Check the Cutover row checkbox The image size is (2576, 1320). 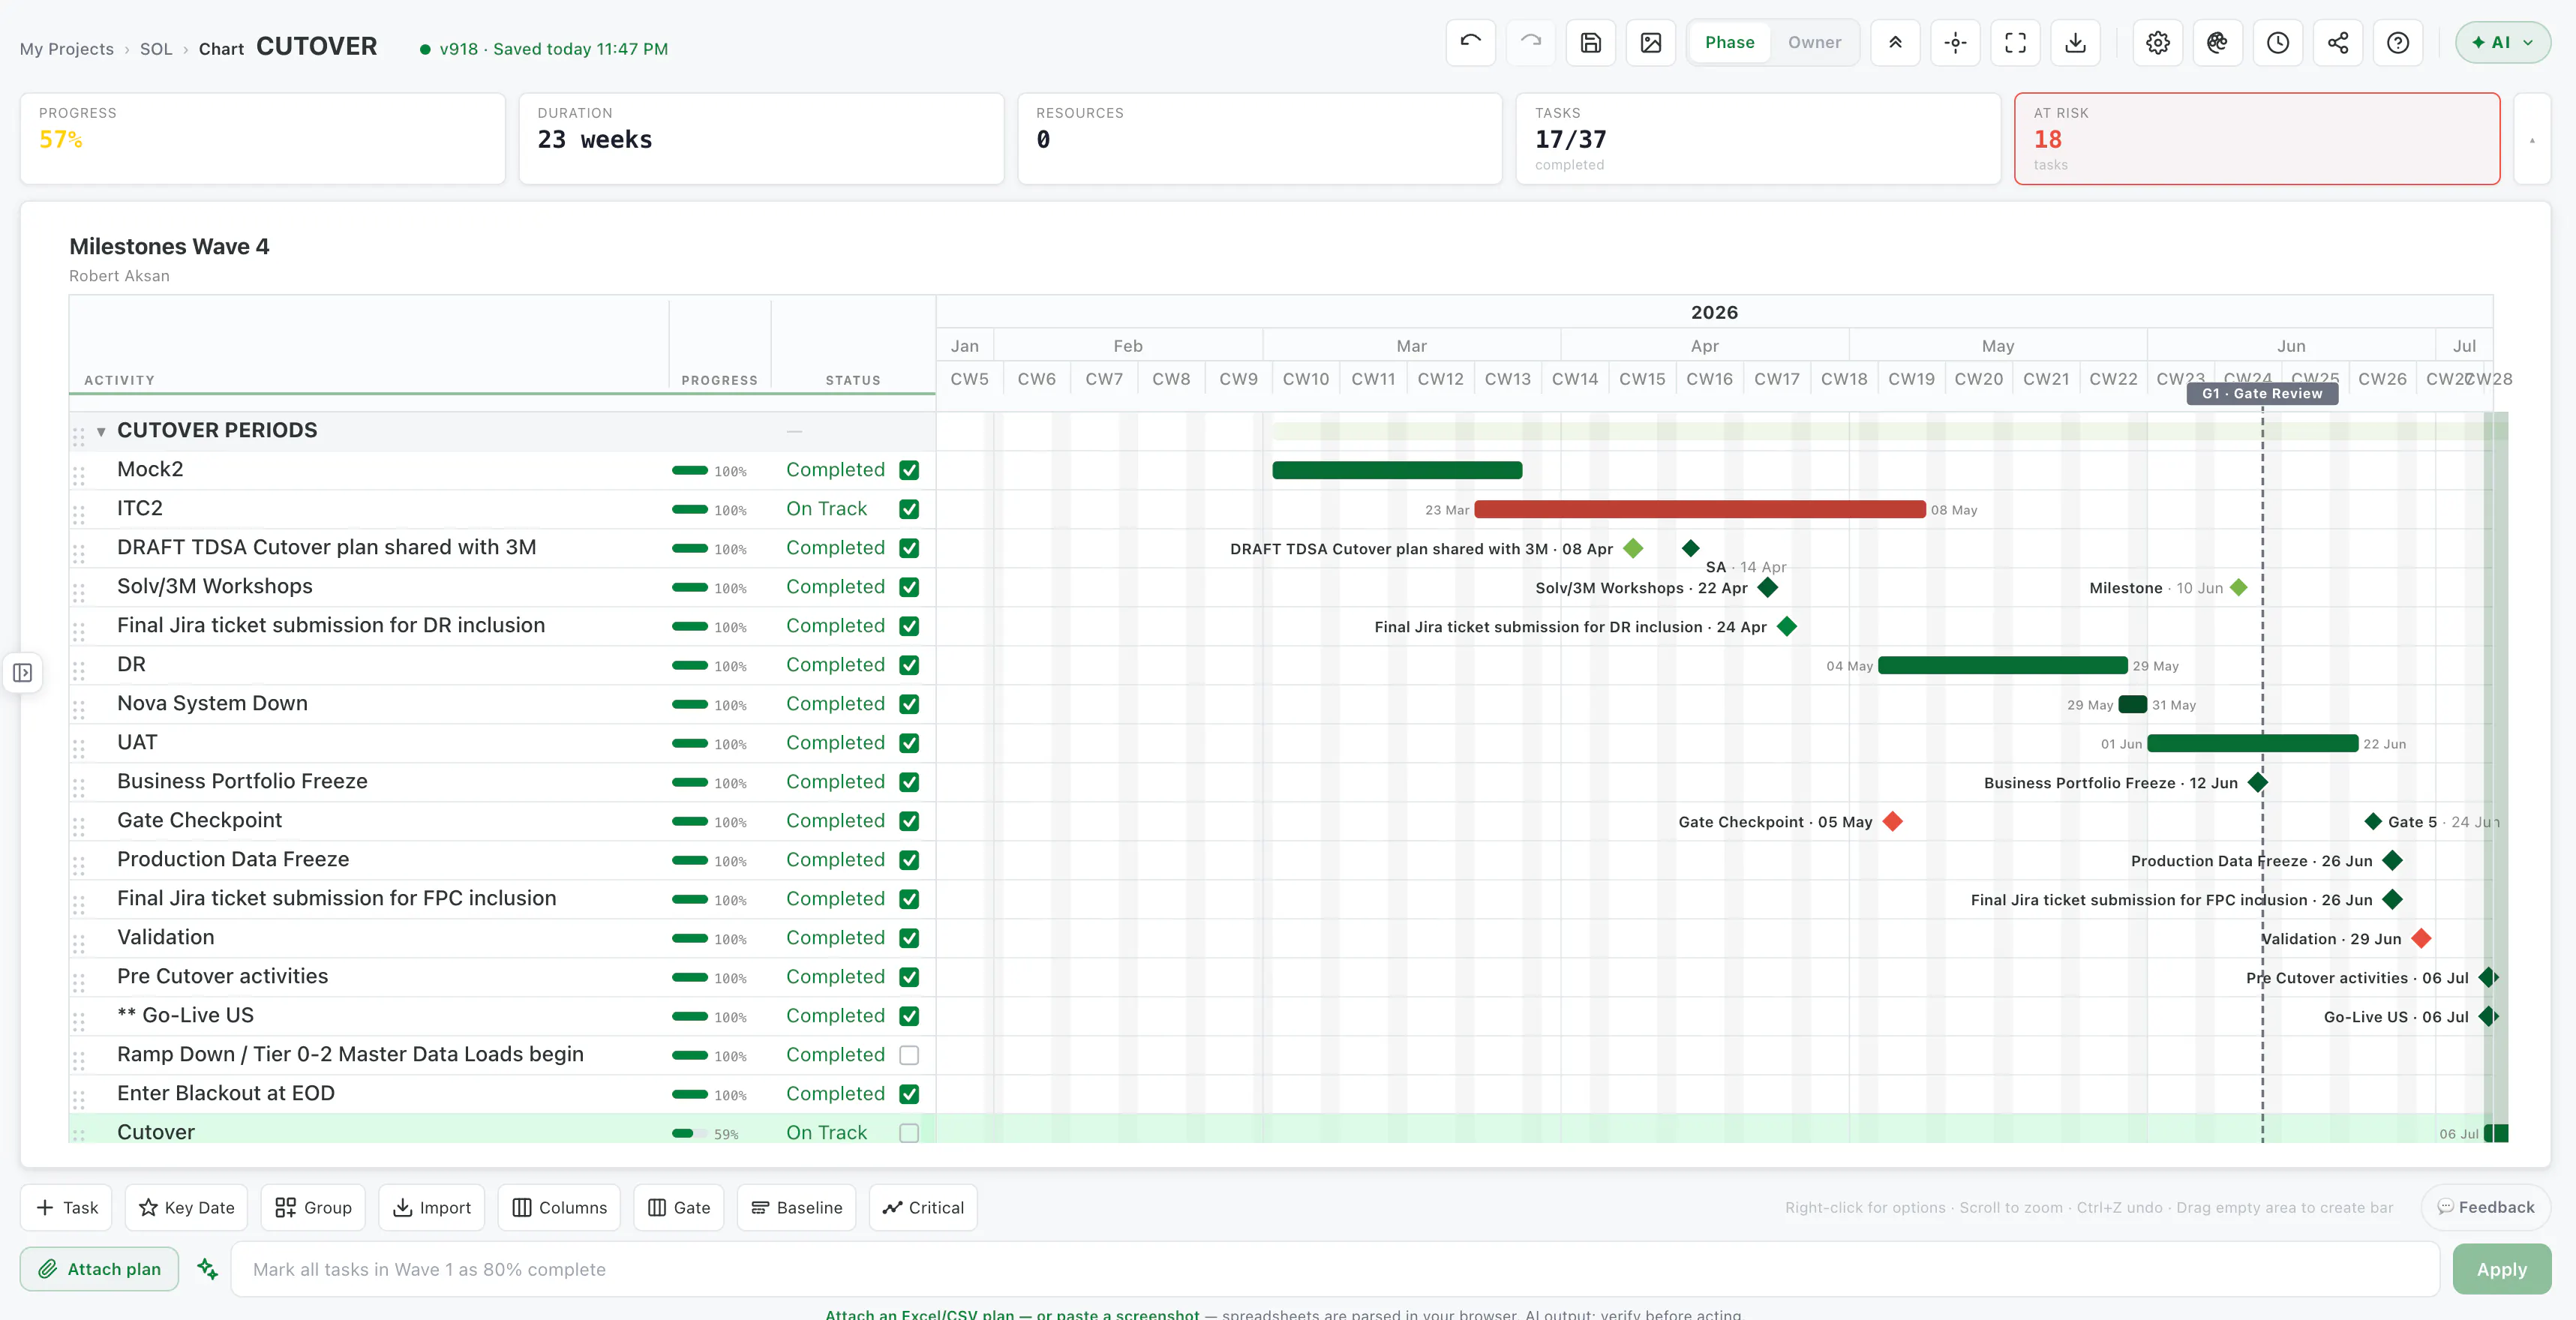908,1133
